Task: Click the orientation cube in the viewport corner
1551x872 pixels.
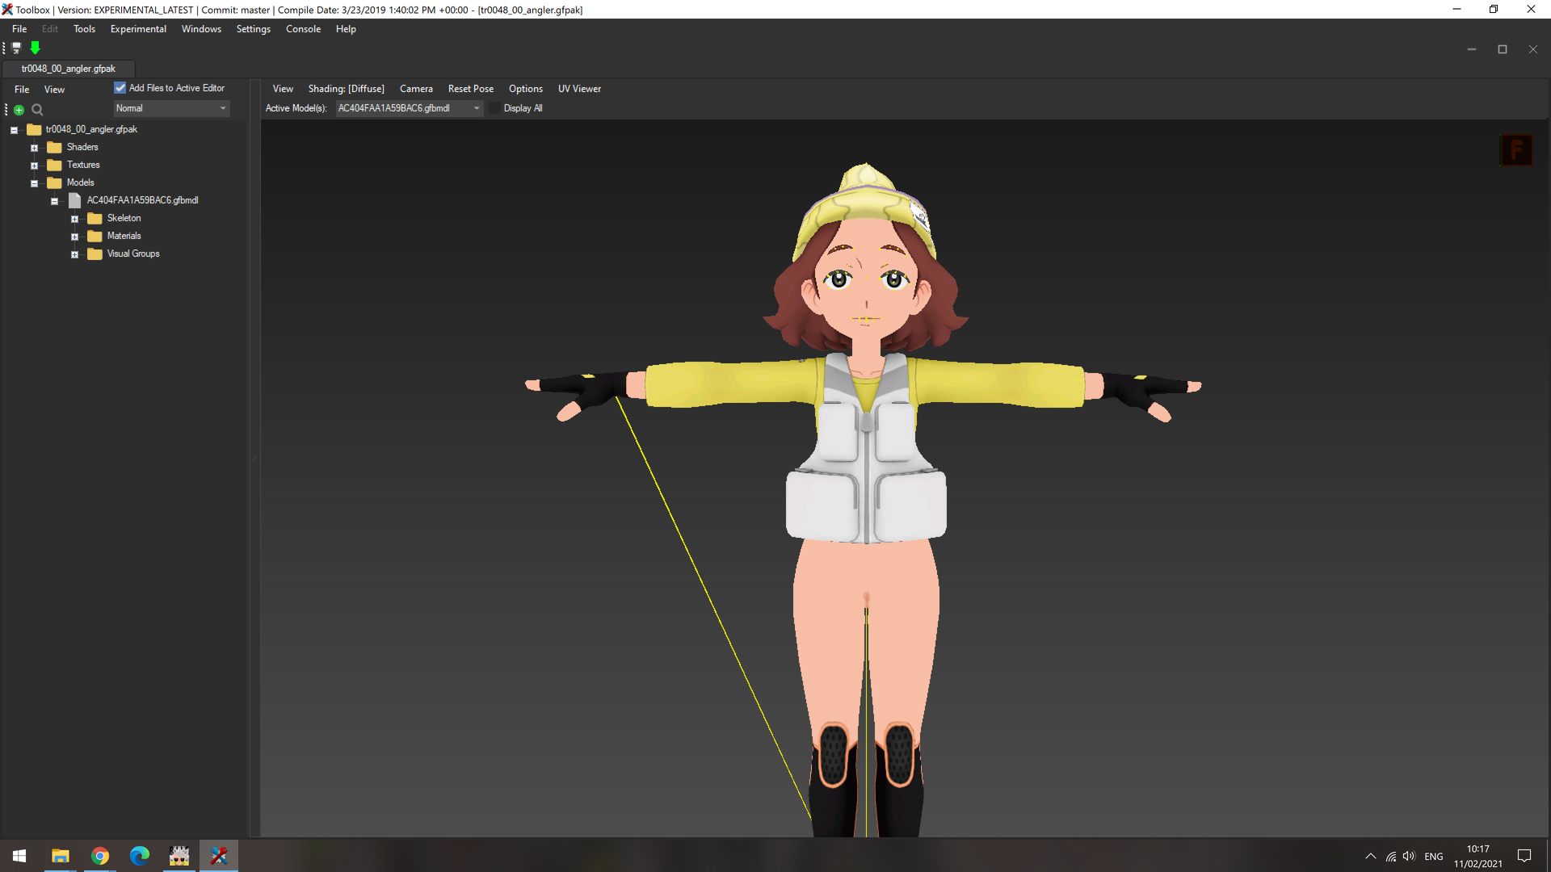Action: [1516, 149]
